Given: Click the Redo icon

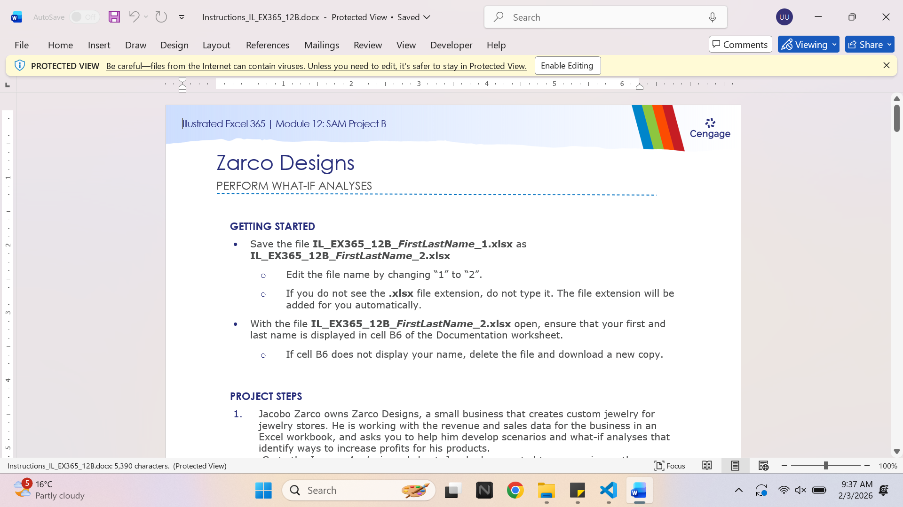Looking at the screenshot, I should pyautogui.click(x=161, y=17).
